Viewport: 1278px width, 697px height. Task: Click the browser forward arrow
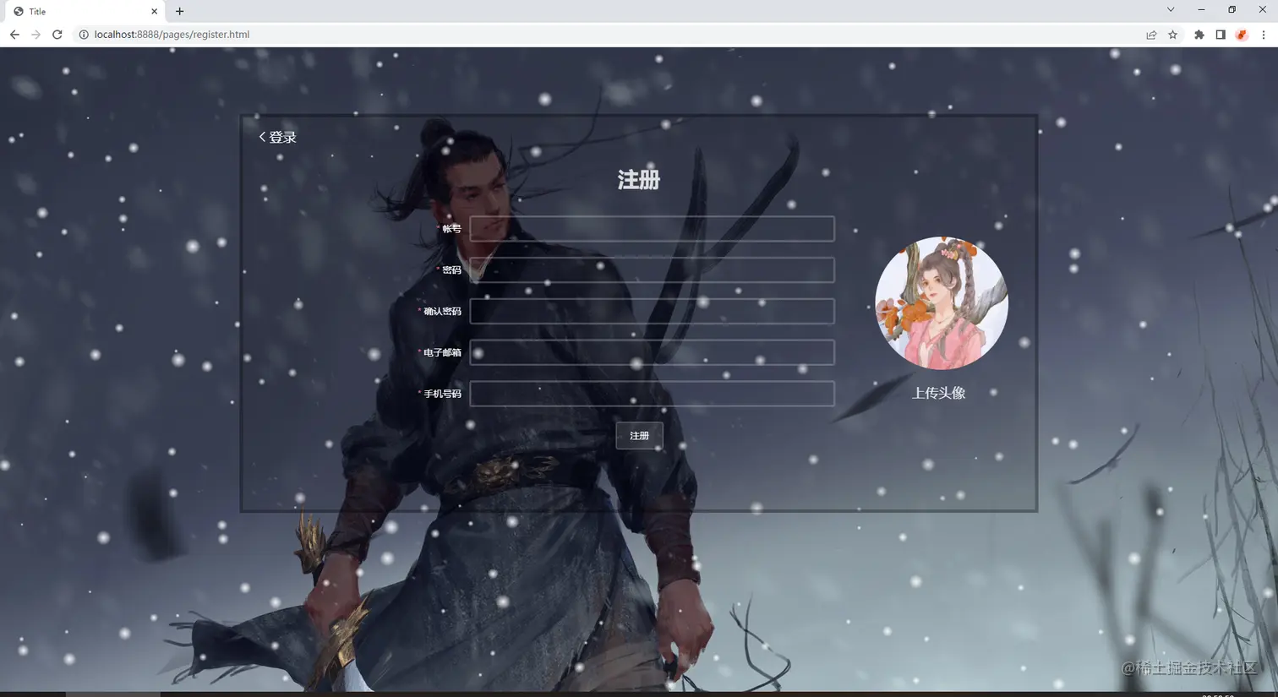[35, 35]
